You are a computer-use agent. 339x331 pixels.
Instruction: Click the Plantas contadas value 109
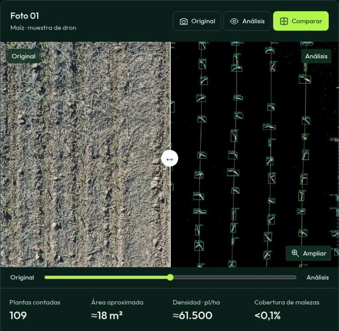[18, 315]
